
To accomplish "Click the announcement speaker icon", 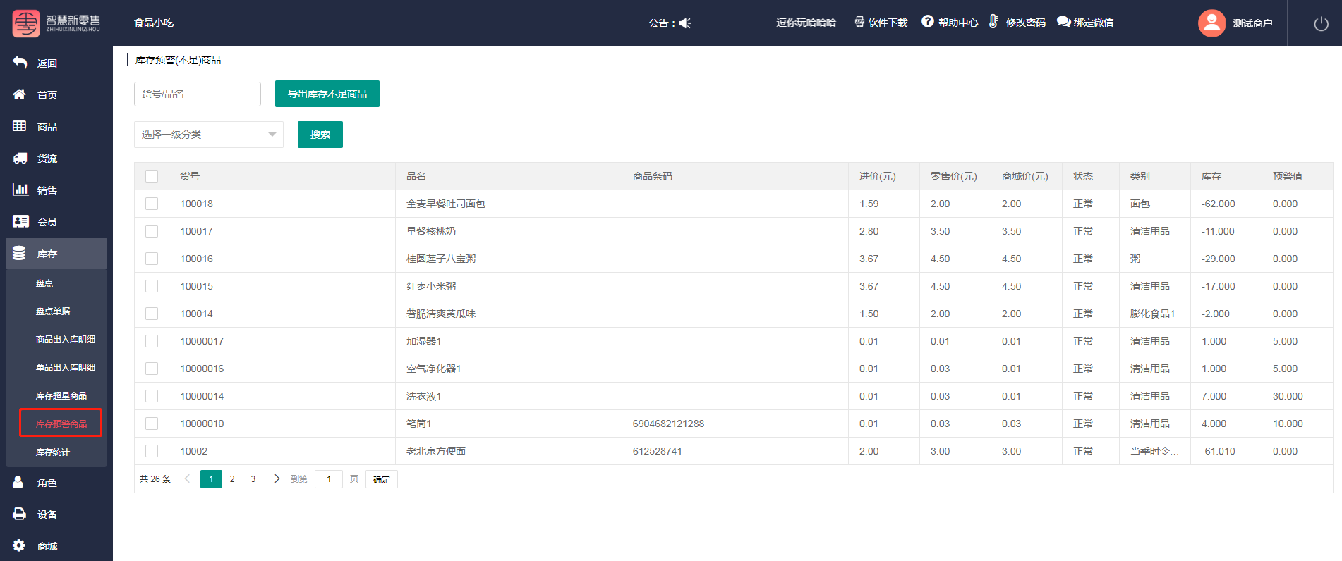I will 684,23.
